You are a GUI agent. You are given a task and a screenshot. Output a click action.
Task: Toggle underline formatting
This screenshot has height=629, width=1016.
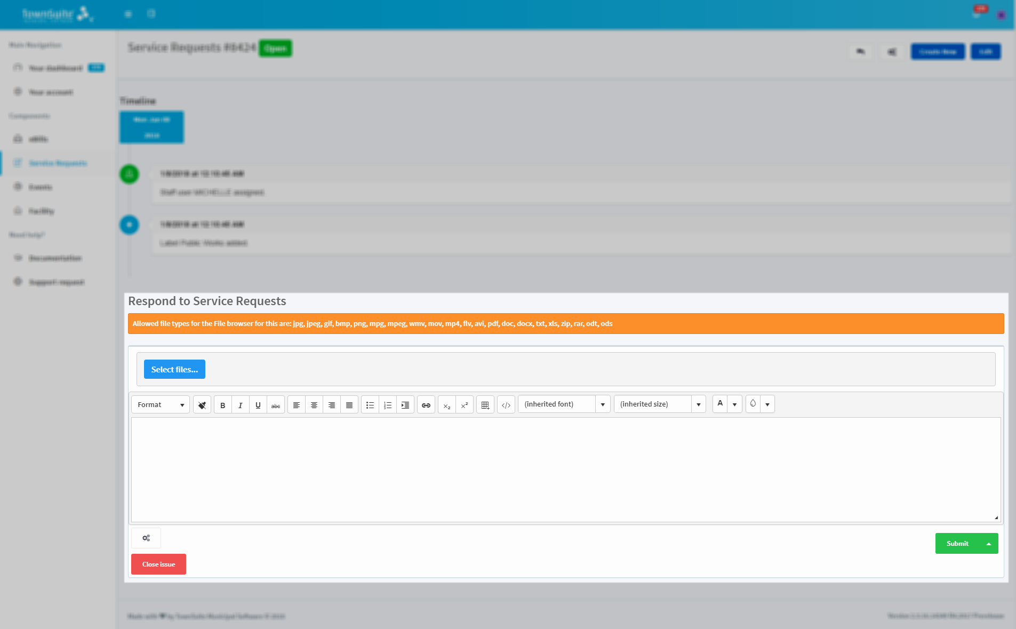pos(258,405)
